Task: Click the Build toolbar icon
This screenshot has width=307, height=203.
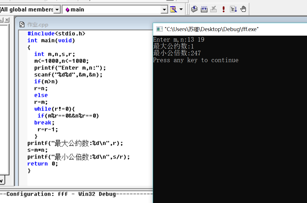Action: (x=204, y=9)
